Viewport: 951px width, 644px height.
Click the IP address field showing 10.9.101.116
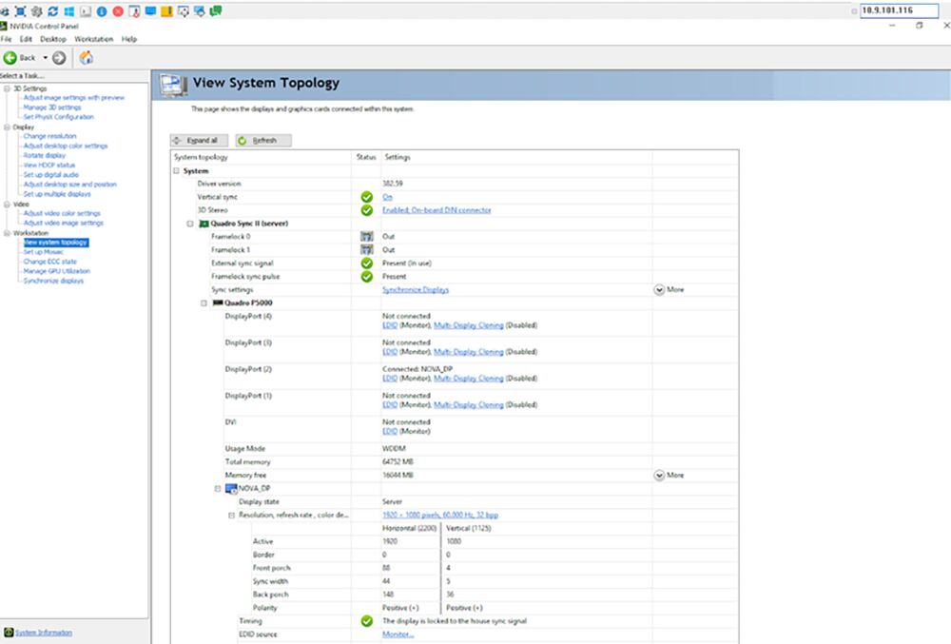899,10
